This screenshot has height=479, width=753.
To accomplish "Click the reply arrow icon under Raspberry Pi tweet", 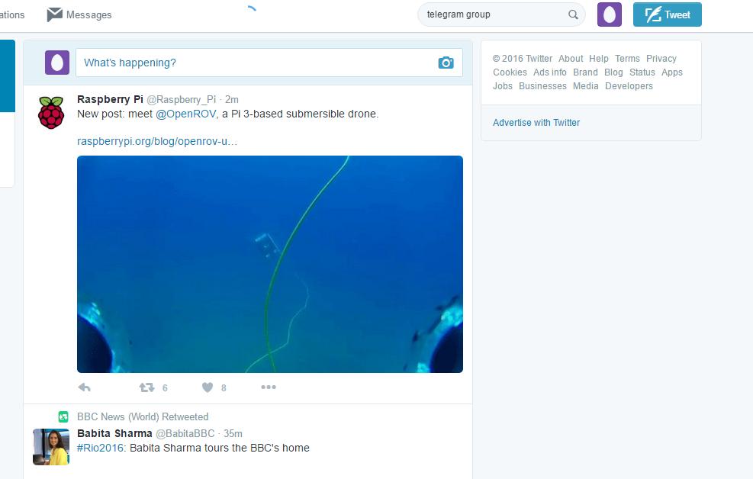I will tap(85, 387).
